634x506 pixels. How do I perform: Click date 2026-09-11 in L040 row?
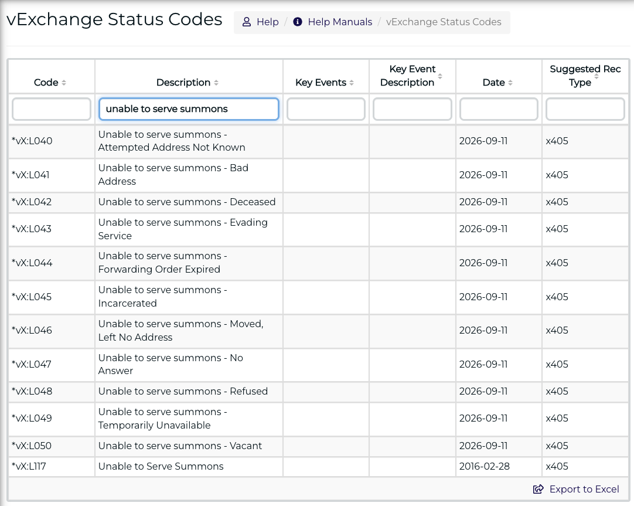click(483, 141)
